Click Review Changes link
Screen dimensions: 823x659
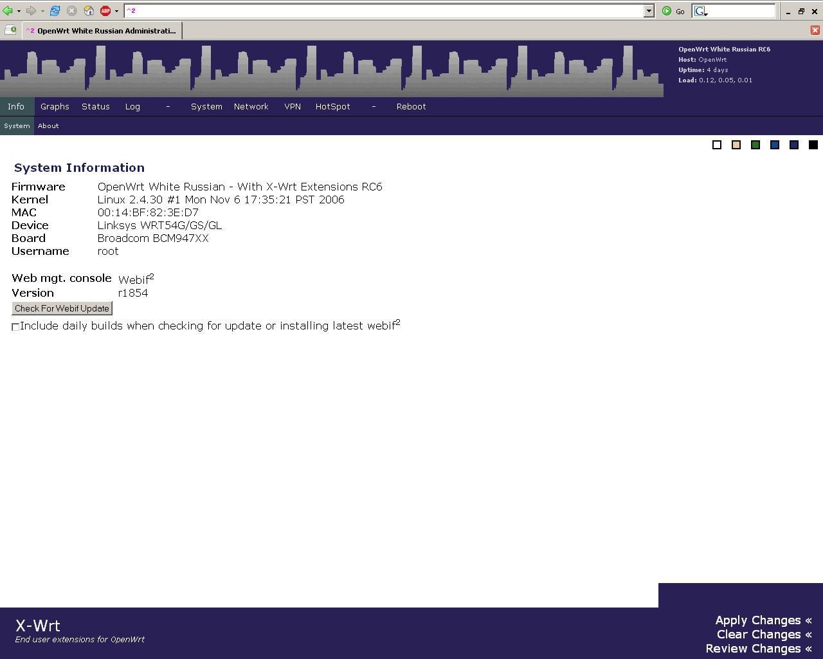pos(759,649)
